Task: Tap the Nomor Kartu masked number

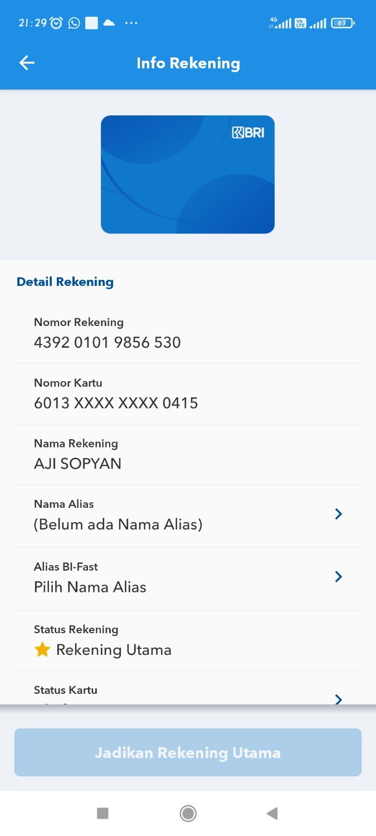Action: [116, 403]
